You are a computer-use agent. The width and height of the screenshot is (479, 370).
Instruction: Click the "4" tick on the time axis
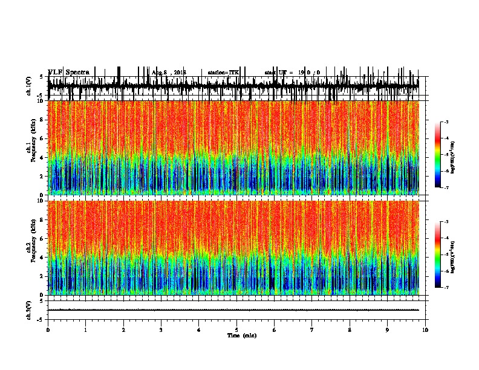coord(199,330)
